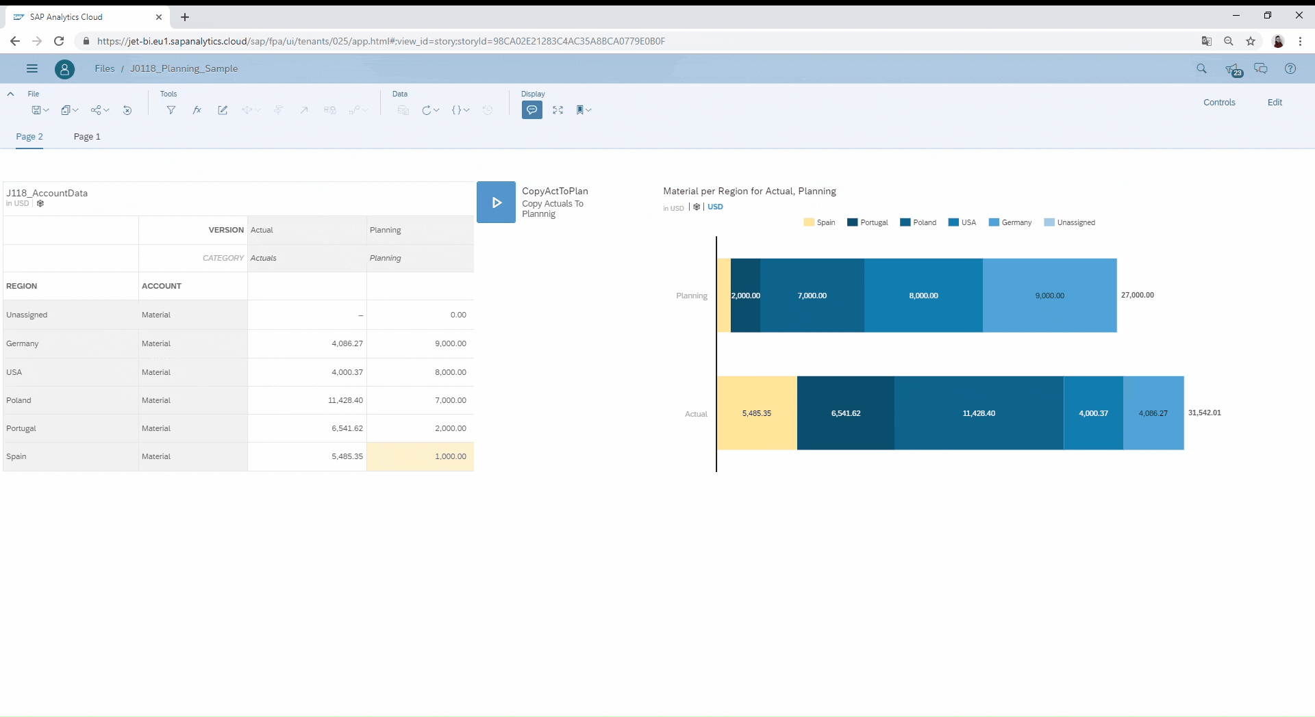Click the Portugal region row header
Screen dimensions: 1315x717
pyautogui.click(x=71, y=428)
